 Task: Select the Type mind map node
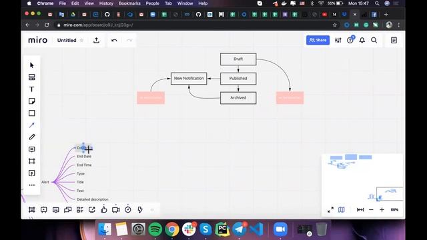[81, 173]
